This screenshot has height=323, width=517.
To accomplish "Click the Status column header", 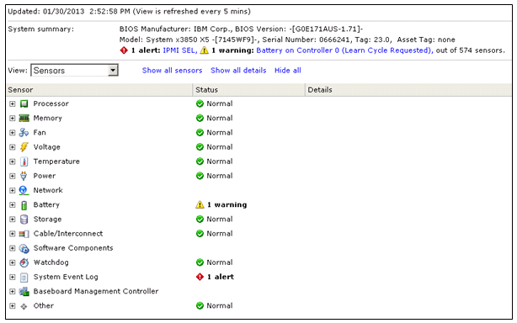I will [x=249, y=90].
